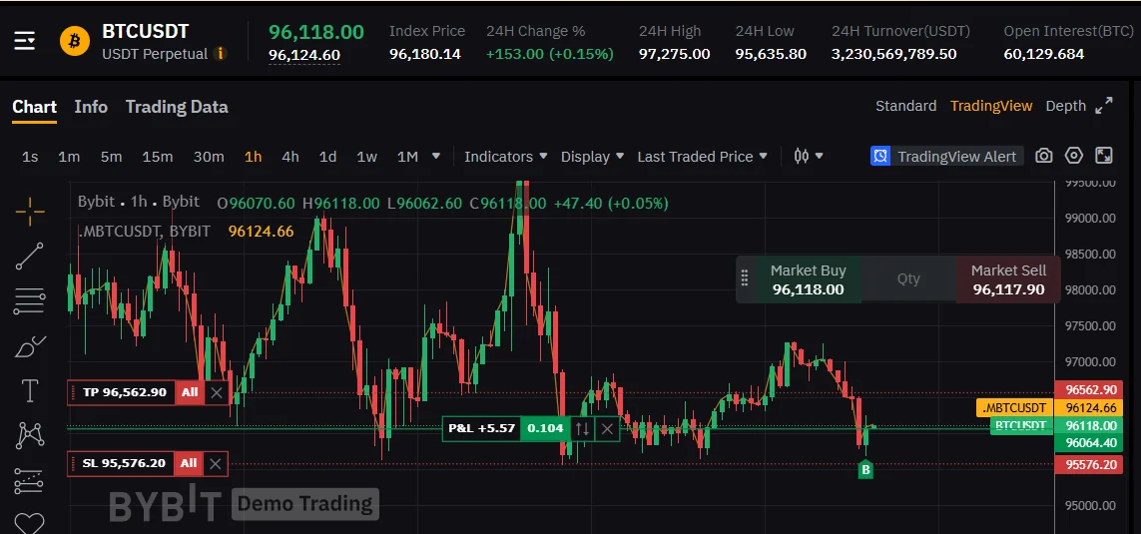Click the Bitcoin coin icon
1141x534 pixels.
[x=74, y=42]
